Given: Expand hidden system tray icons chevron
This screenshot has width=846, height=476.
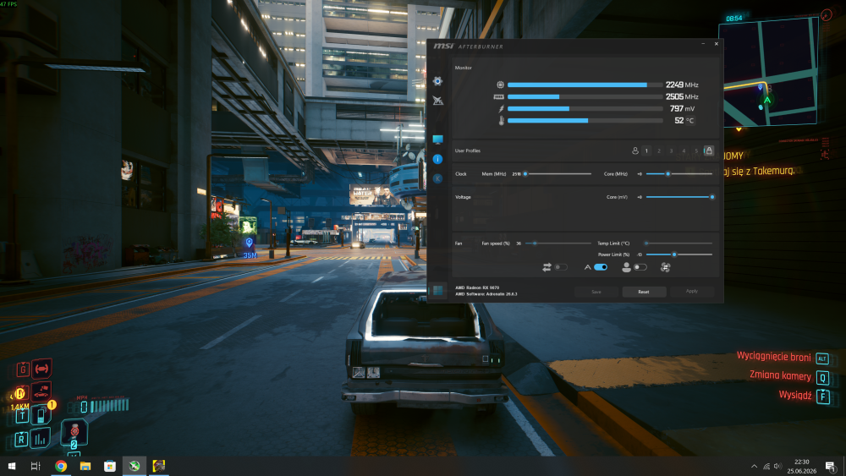Looking at the screenshot, I should tap(755, 467).
